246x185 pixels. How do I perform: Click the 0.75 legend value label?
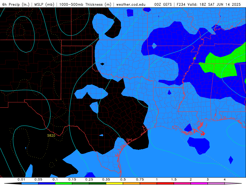[x=140, y=179]
